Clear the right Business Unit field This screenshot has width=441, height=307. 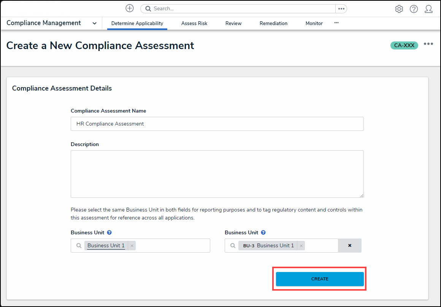click(x=350, y=246)
